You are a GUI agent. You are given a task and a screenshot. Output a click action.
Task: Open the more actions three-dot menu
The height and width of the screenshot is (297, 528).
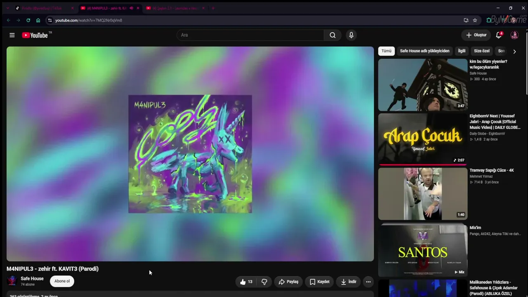(x=368, y=282)
